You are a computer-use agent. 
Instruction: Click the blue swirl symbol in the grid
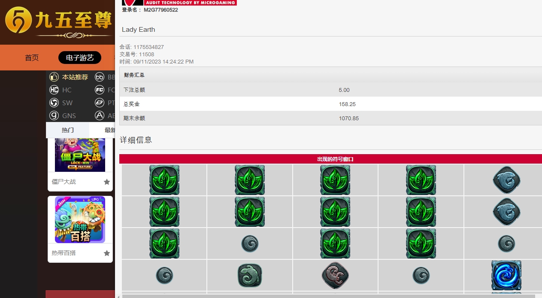tap(506, 275)
